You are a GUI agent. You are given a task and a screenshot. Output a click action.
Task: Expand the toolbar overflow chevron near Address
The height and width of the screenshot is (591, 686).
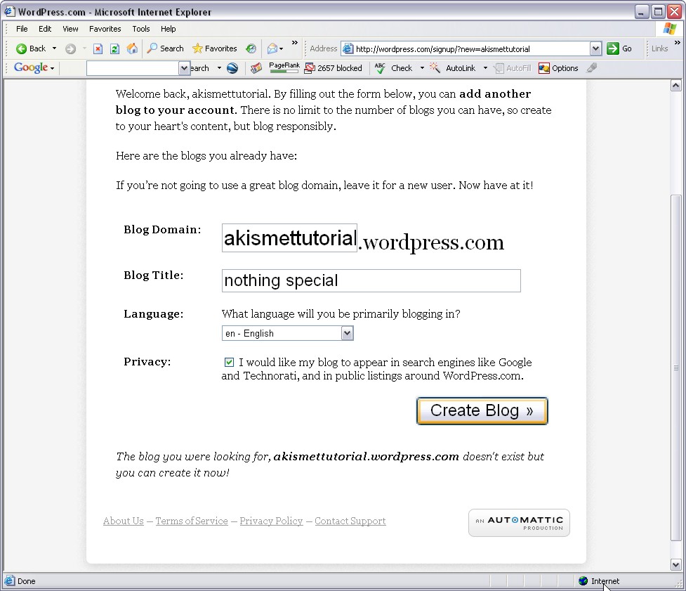click(x=294, y=42)
